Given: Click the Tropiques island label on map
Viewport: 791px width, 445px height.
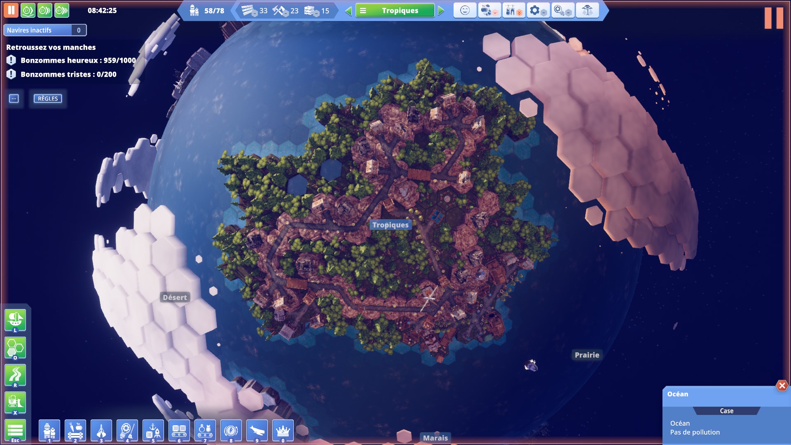Looking at the screenshot, I should 390,225.
